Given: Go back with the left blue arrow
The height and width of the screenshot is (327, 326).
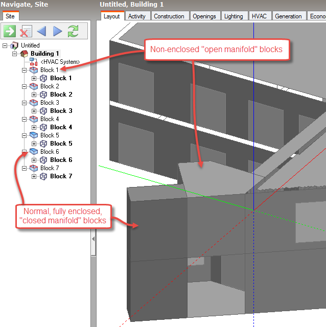Looking at the screenshot, I should pyautogui.click(x=41, y=32).
